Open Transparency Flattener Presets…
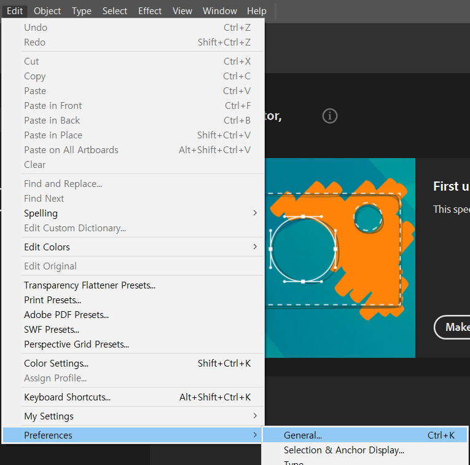Screen dimensions: 470x465 [x=133, y=285]
